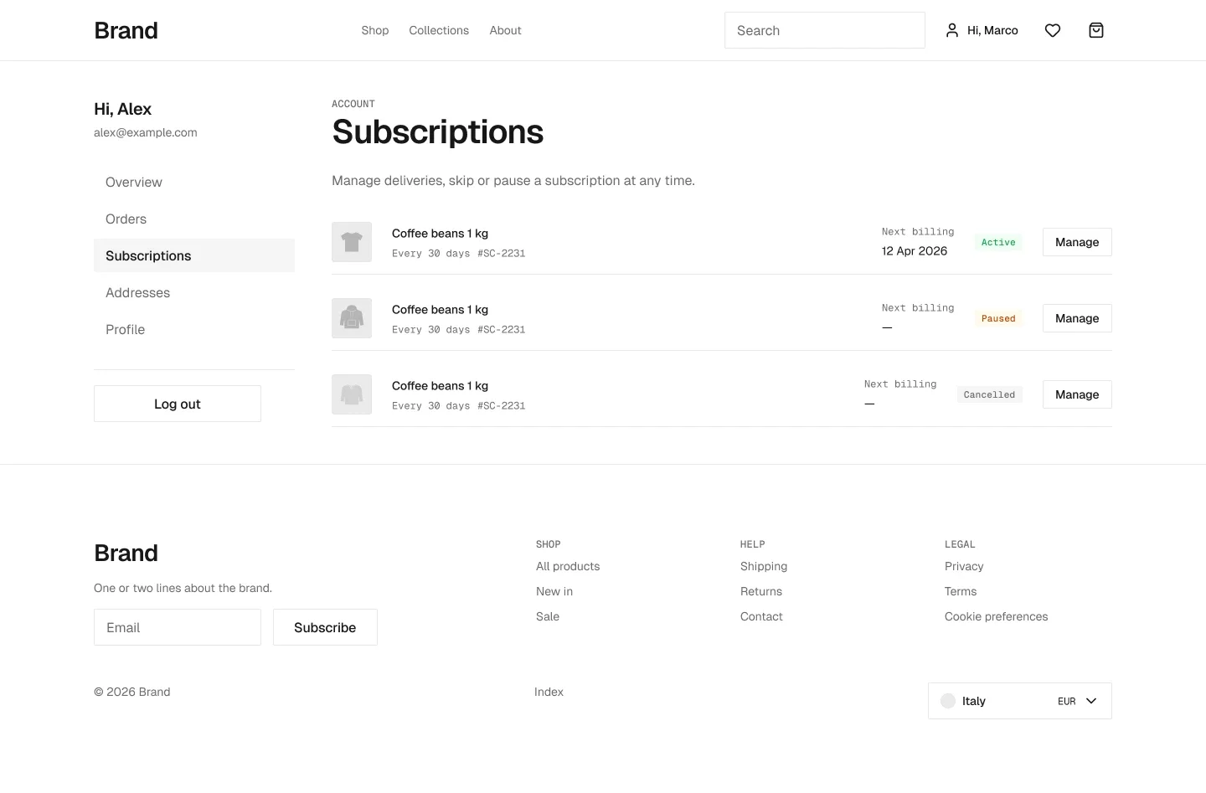Click the Active status badge
The width and height of the screenshot is (1206, 793).
[998, 242]
